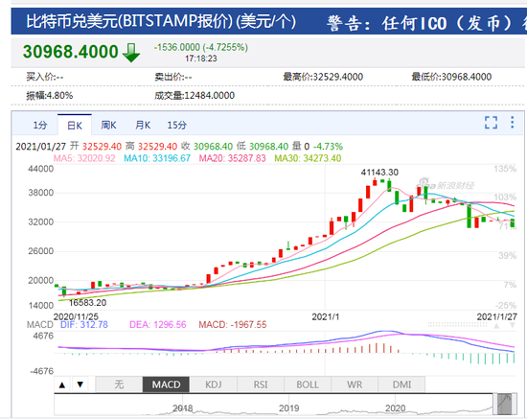Click the 41143.30 high price label

point(379,173)
